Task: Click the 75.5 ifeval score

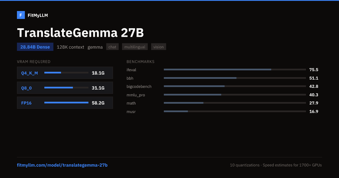Action: [314, 70]
